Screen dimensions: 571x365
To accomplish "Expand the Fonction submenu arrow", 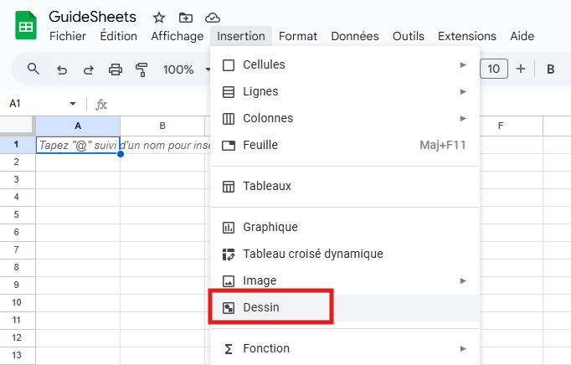I will [x=463, y=348].
